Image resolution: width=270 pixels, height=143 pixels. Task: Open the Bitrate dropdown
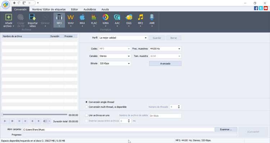[x=114, y=64]
